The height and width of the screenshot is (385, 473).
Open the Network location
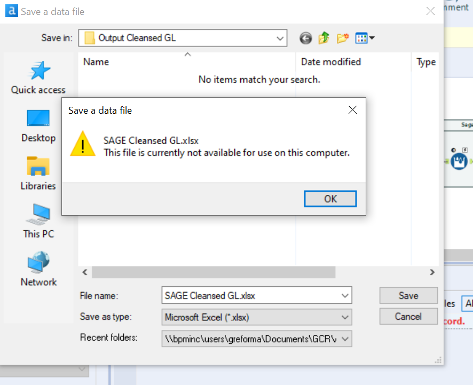(38, 267)
